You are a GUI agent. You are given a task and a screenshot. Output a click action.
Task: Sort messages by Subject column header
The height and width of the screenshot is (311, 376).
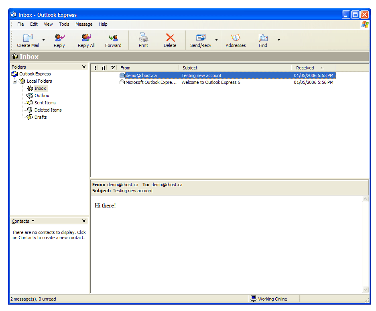coord(235,68)
